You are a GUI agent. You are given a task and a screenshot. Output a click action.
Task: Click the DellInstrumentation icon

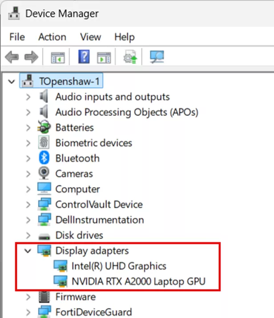pos(44,220)
